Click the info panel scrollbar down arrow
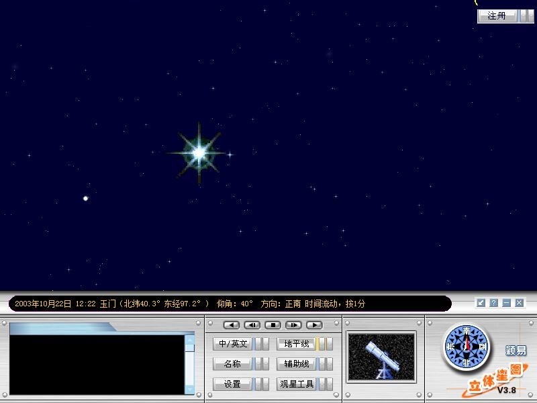Image resolution: width=537 pixels, height=403 pixels. coord(189,390)
